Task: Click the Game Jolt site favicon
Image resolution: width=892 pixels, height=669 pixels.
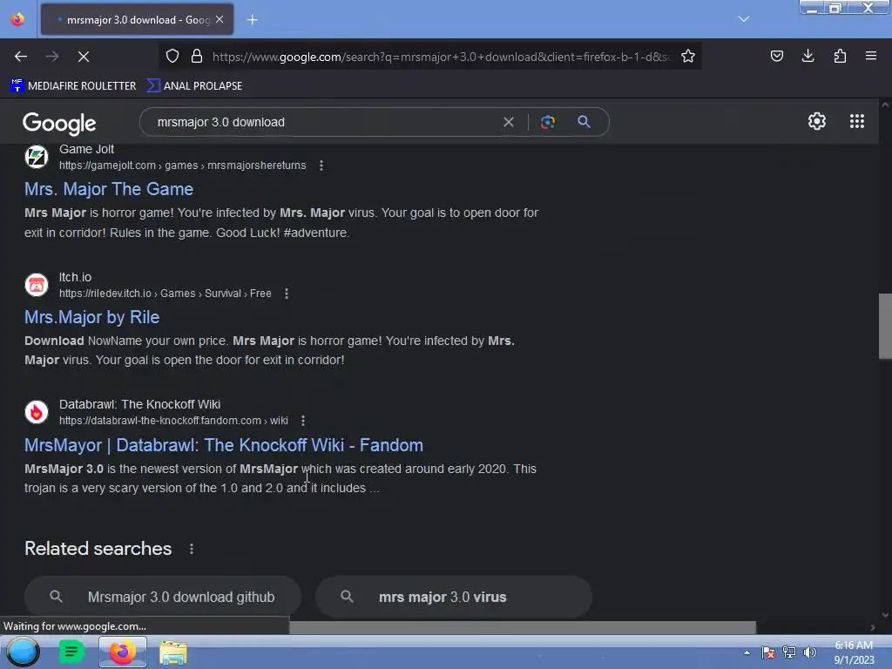Action: [37, 157]
